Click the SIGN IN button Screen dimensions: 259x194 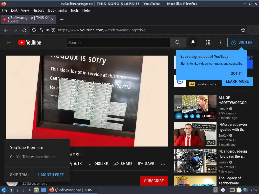[x=241, y=42]
